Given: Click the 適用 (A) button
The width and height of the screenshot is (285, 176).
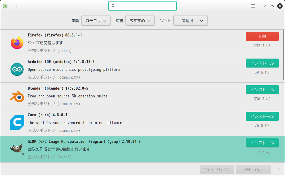Looking at the screenshot, I should (x=253, y=169).
